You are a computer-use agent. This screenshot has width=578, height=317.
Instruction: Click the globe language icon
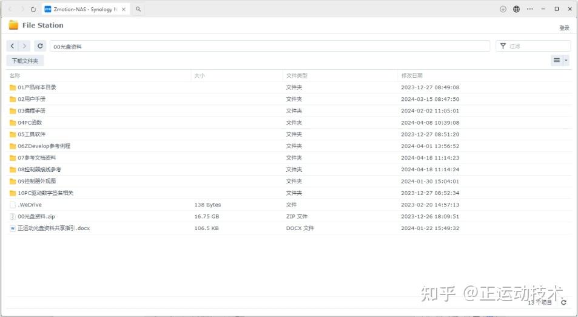517,9
